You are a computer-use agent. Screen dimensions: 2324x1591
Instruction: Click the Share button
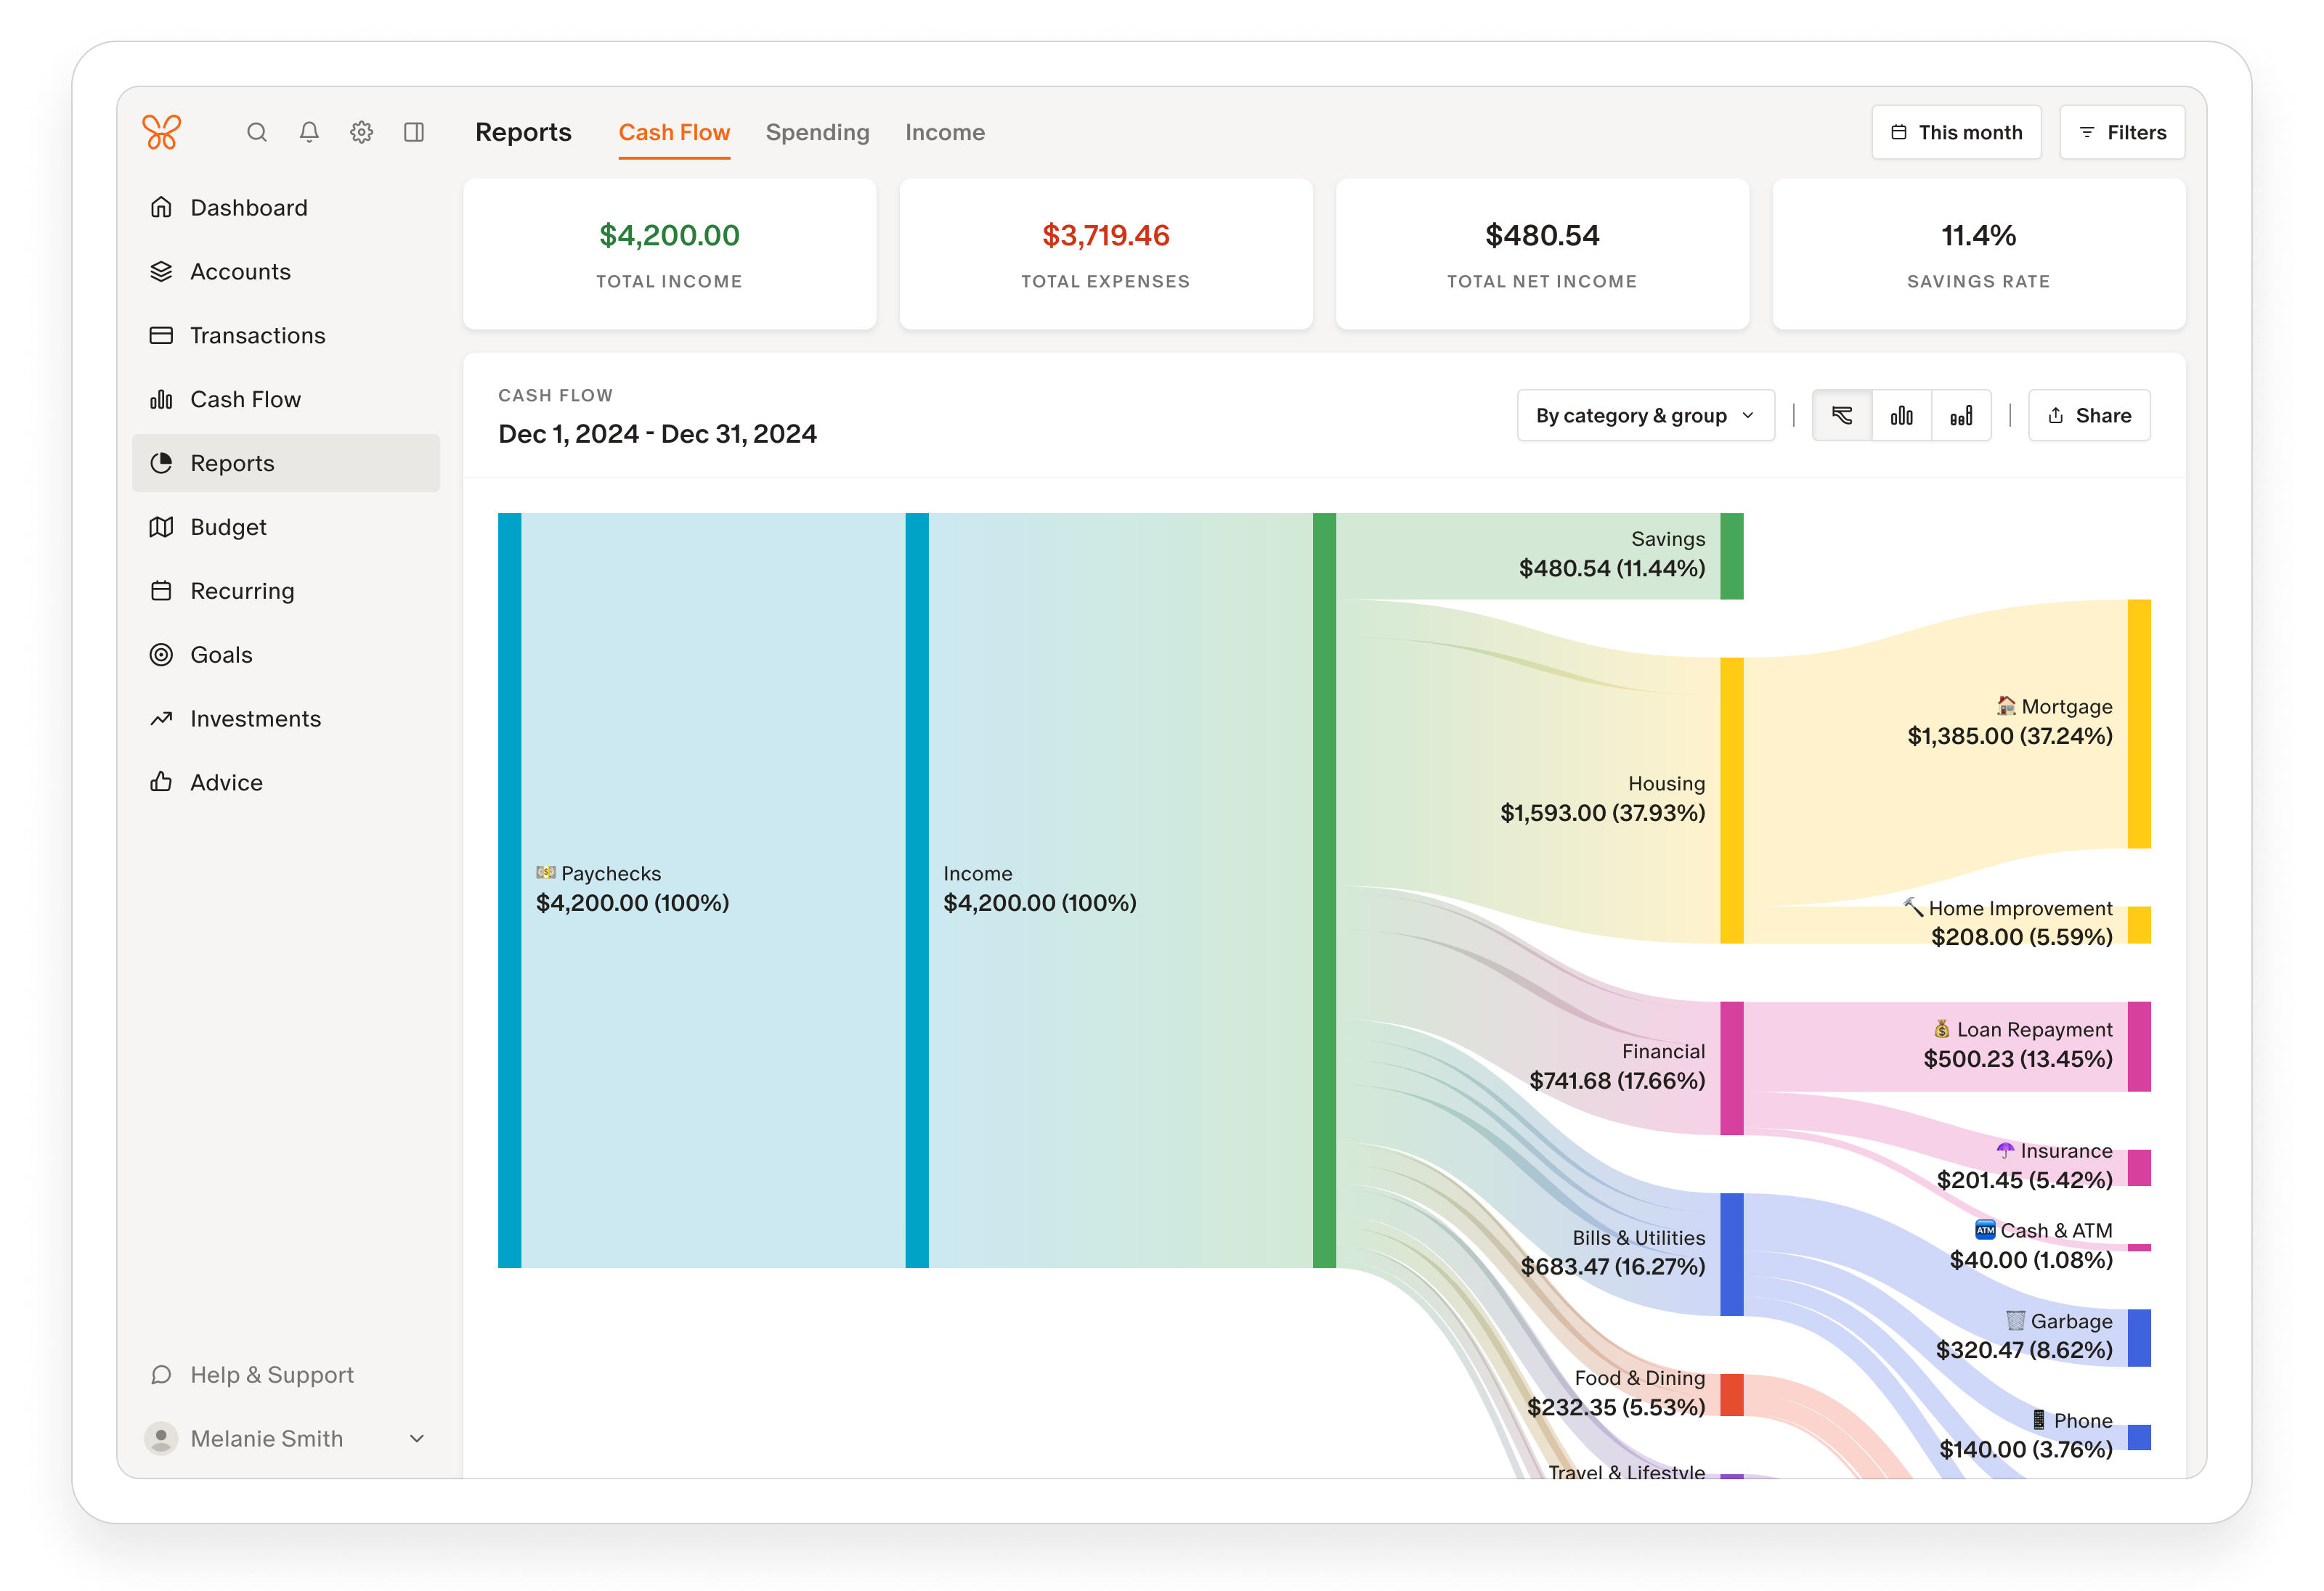click(x=2089, y=414)
